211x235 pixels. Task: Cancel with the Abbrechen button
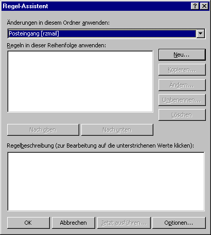(74, 223)
